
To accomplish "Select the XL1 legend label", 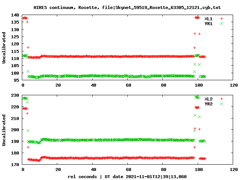I will click(208, 19).
